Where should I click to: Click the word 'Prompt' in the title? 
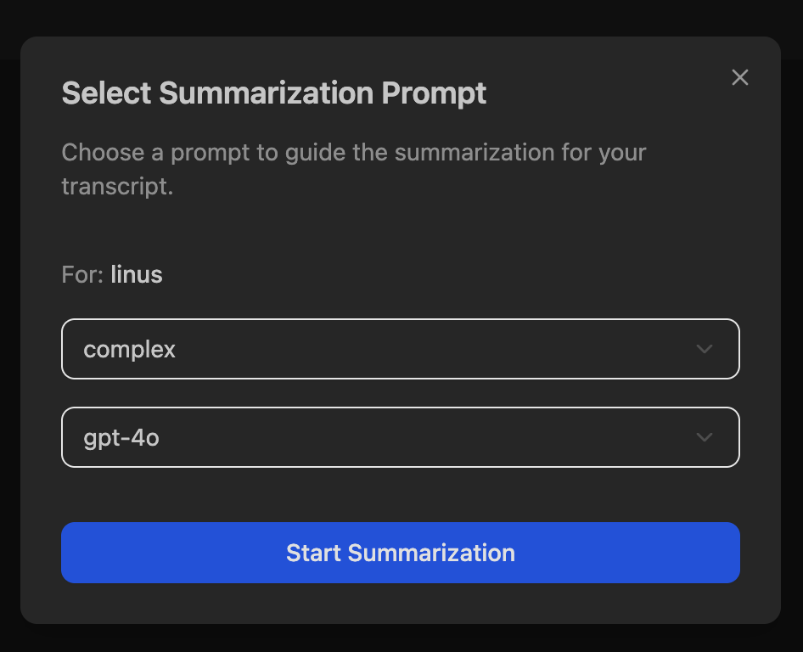coord(434,93)
